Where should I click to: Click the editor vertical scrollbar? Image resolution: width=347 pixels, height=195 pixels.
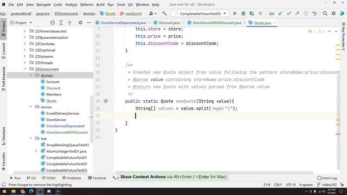coord(338,121)
